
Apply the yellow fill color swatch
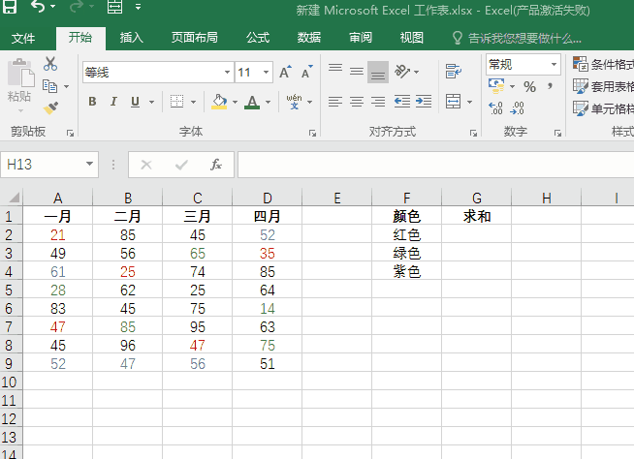[218, 102]
